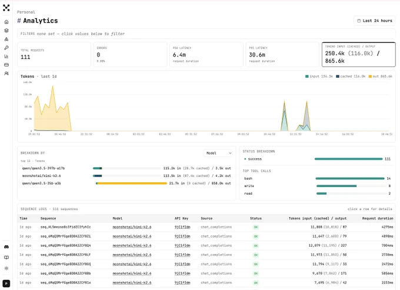The image size is (400, 290).
Task: Click OK status badge in 4275ms row
Action: (x=256, y=227)
